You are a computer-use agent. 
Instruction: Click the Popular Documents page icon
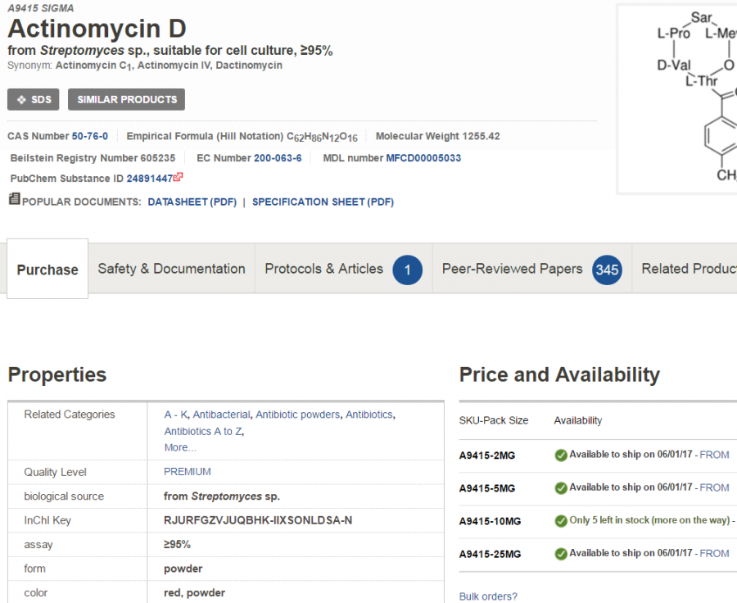pyautogui.click(x=14, y=199)
